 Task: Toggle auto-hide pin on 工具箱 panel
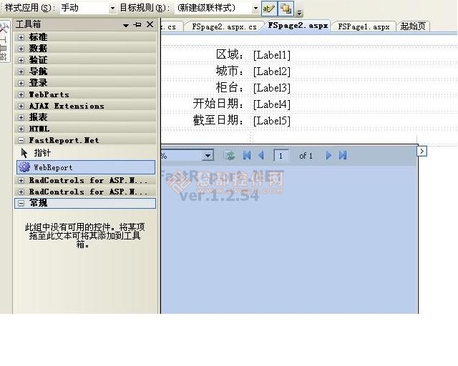pyautogui.click(x=137, y=24)
